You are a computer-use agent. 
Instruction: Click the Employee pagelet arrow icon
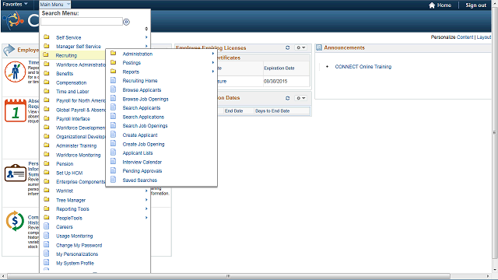coord(9,50)
